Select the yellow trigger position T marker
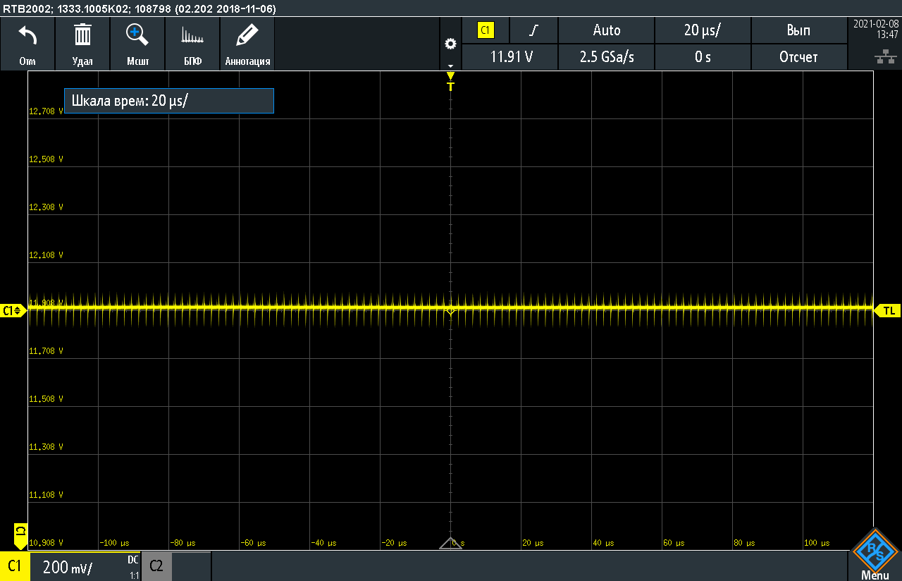Screen dimensions: 902x581 (x=451, y=81)
